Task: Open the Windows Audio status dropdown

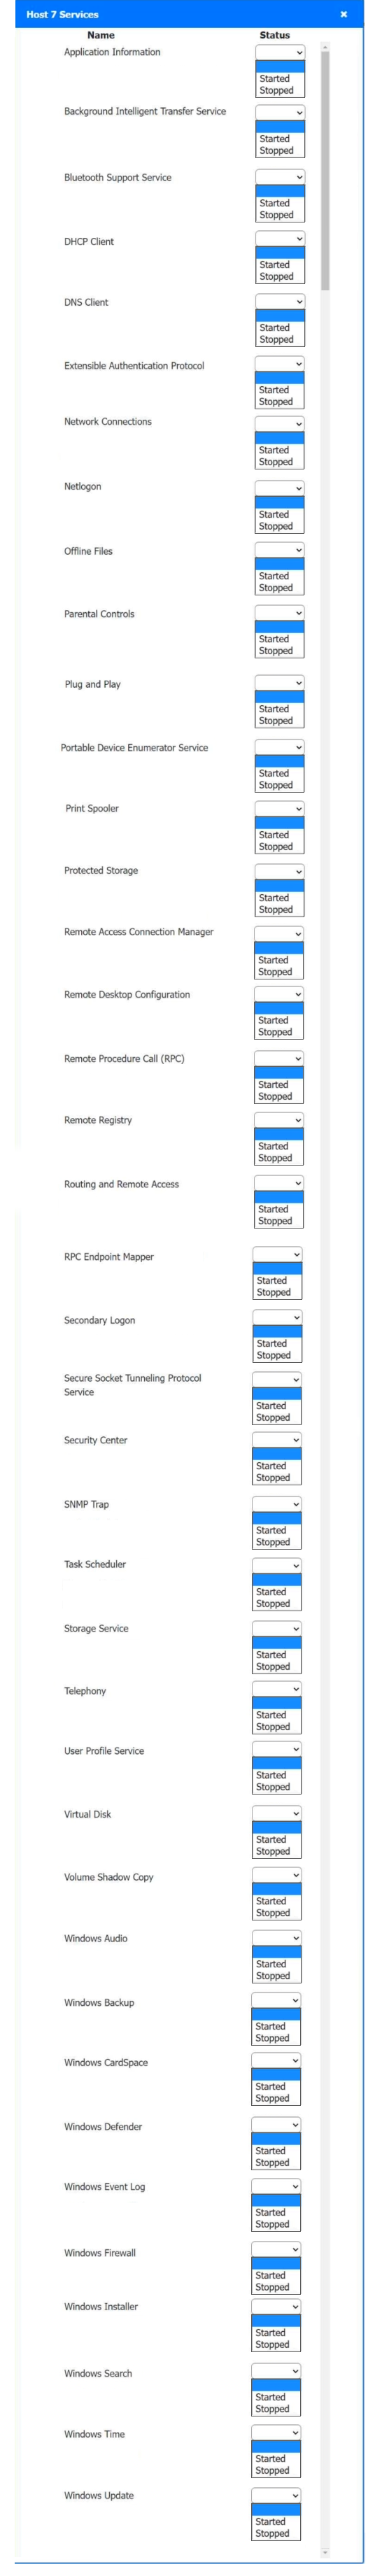Action: click(x=277, y=1938)
